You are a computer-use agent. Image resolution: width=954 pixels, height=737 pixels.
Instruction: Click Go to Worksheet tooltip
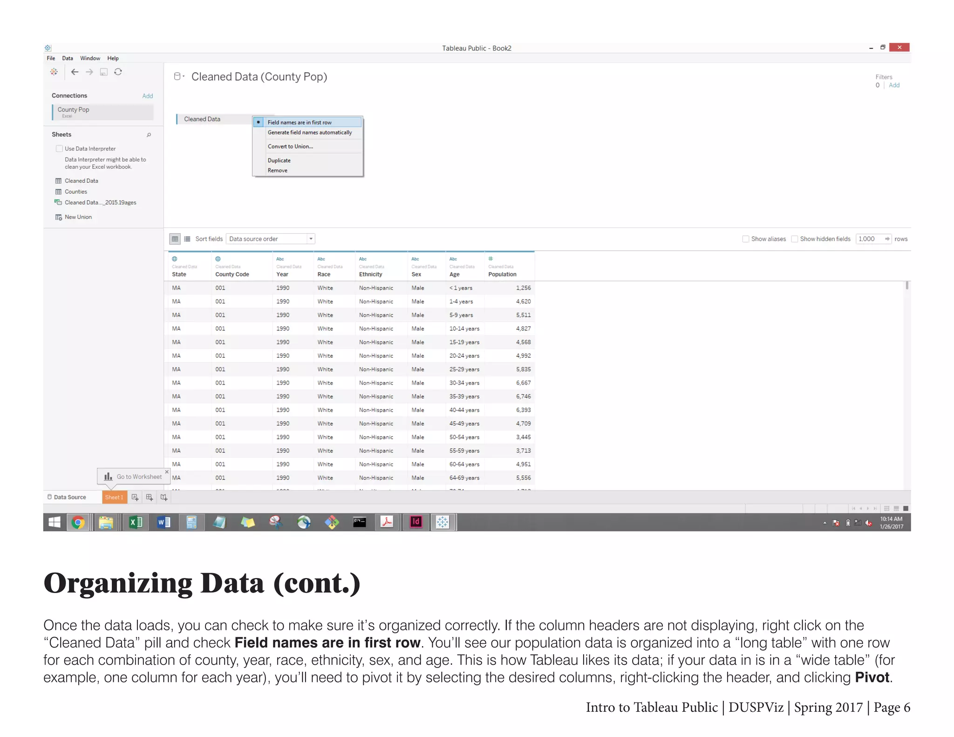[134, 477]
